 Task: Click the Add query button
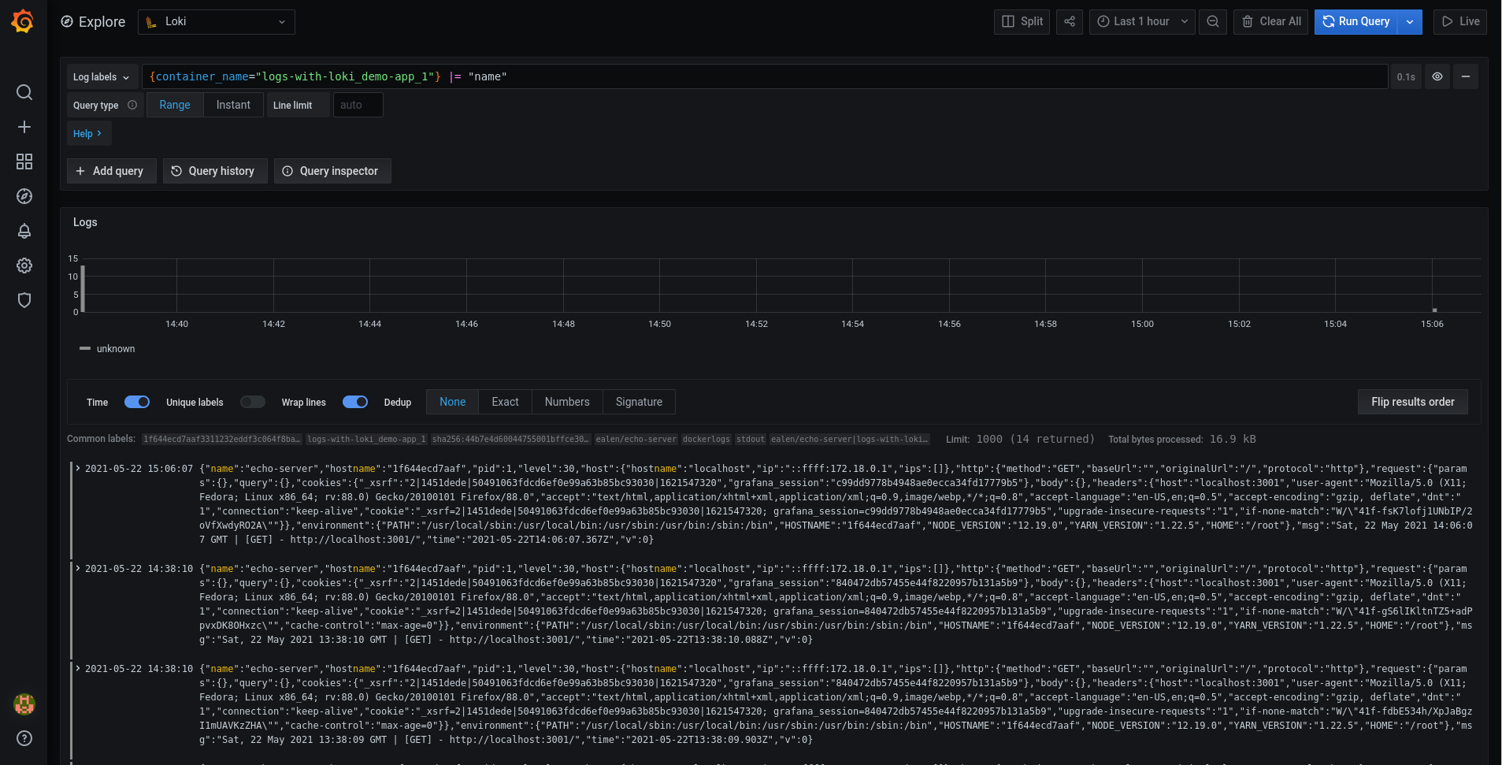(x=111, y=171)
